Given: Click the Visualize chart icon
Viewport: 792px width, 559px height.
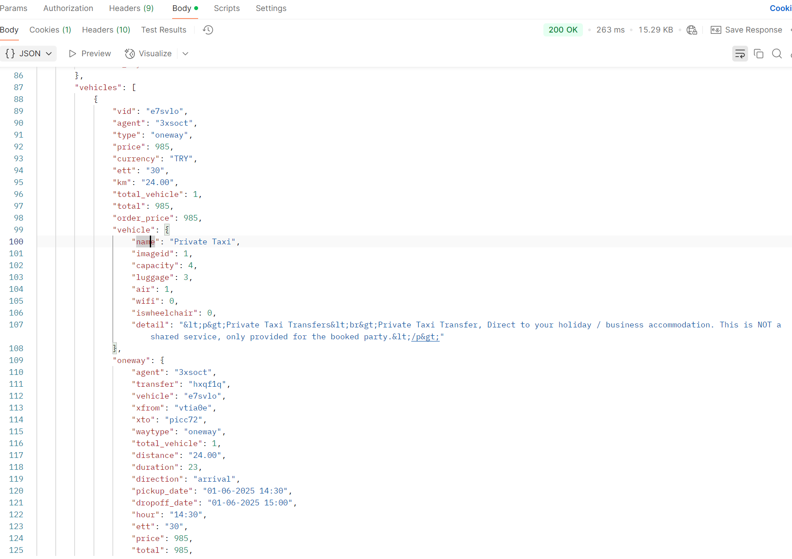Looking at the screenshot, I should tap(130, 54).
